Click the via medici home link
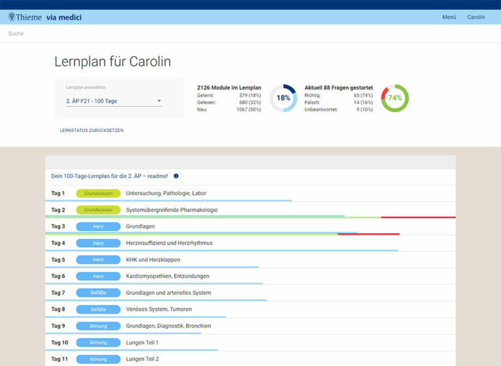This screenshot has width=501, height=366. [x=64, y=17]
